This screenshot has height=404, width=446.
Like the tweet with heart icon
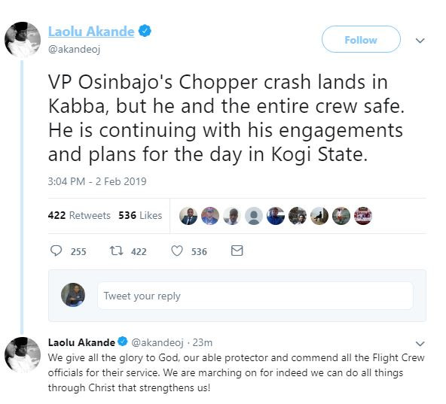coord(177,251)
